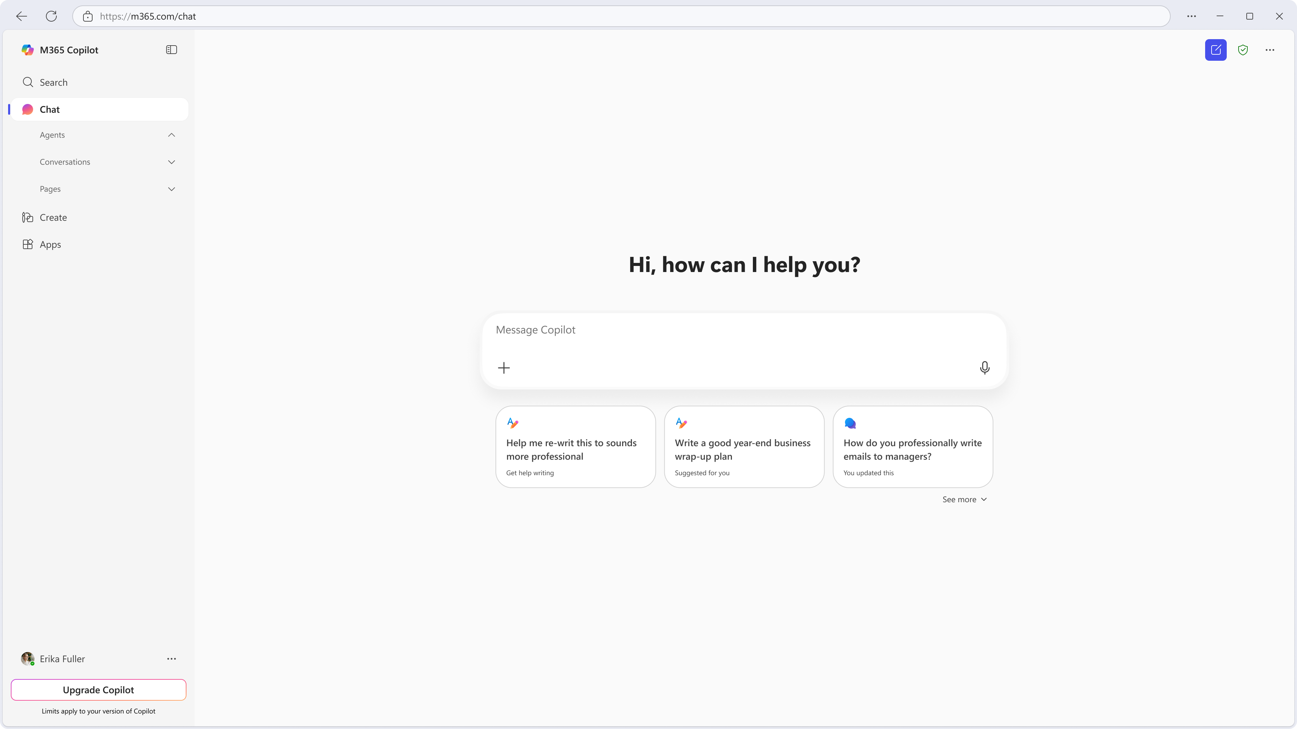This screenshot has width=1297, height=729.
Task: Expand the Pages section chevron
Action: coord(171,189)
